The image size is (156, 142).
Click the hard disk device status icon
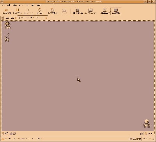[x=131, y=139]
